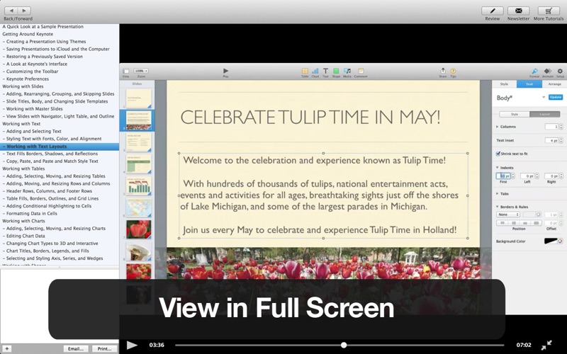567x354 pixels.
Task: Open the Newsletter envelope icon
Action: pos(518,11)
